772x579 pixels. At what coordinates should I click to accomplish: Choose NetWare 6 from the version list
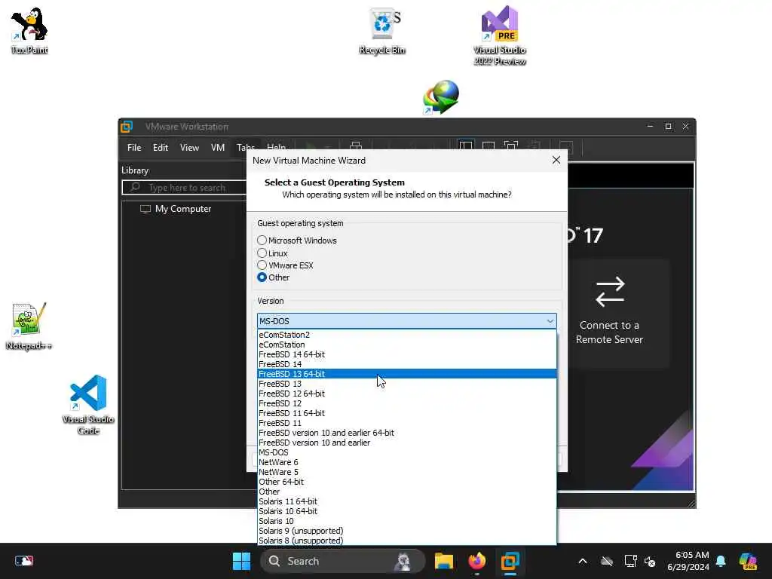[406, 462]
